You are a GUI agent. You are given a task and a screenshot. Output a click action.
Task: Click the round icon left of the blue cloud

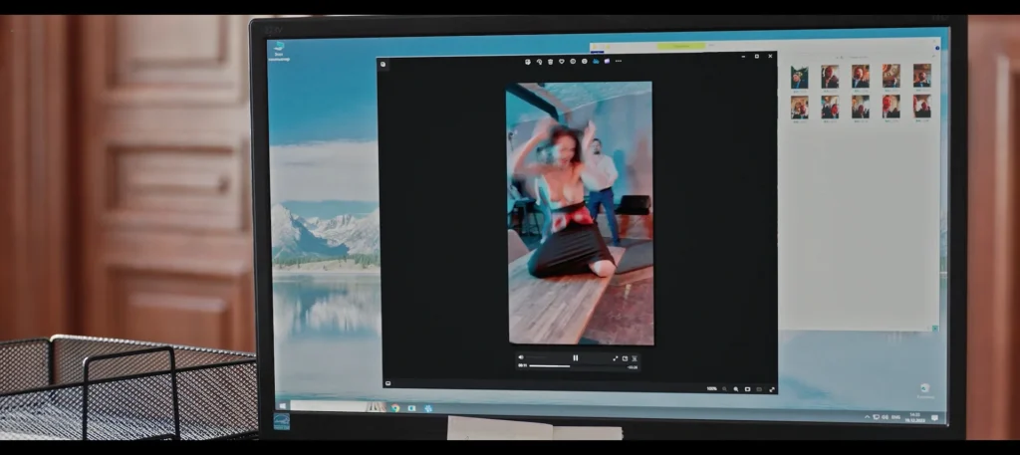584,61
